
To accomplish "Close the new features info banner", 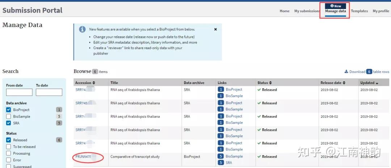I will [x=215, y=29].
